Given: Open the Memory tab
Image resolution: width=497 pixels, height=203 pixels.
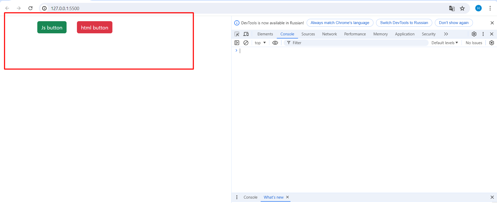Looking at the screenshot, I should click(x=380, y=34).
